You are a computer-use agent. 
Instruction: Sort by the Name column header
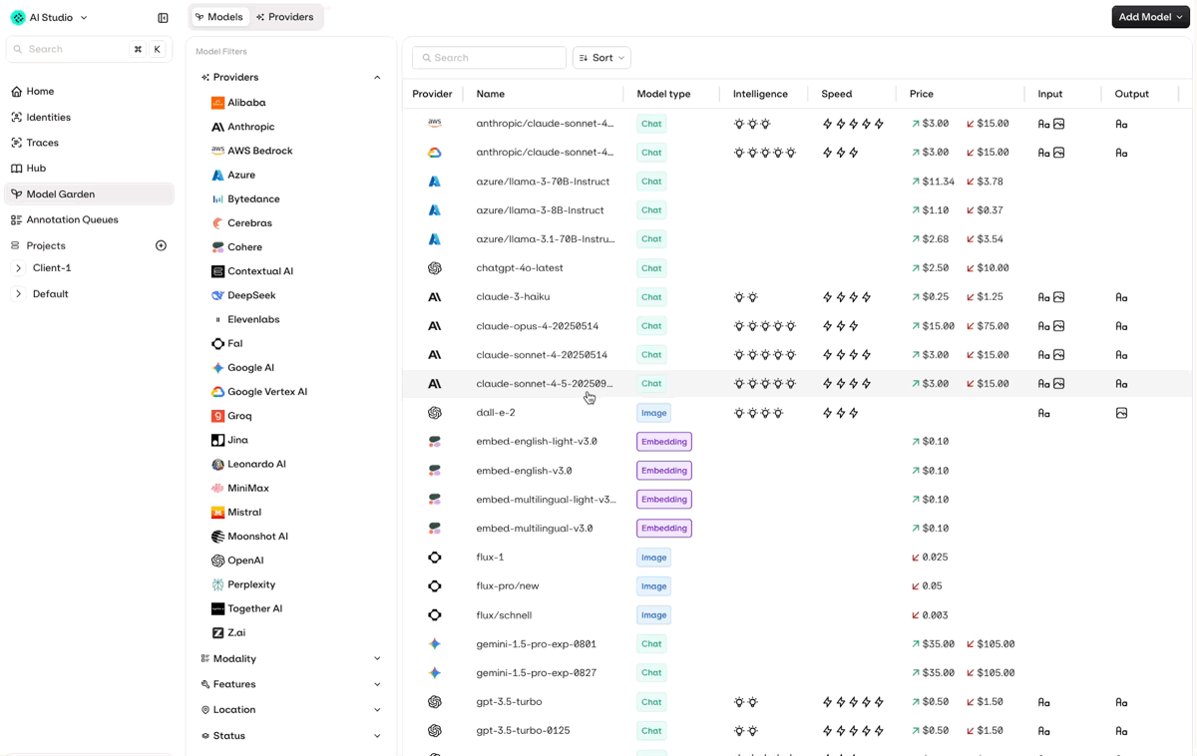491,94
